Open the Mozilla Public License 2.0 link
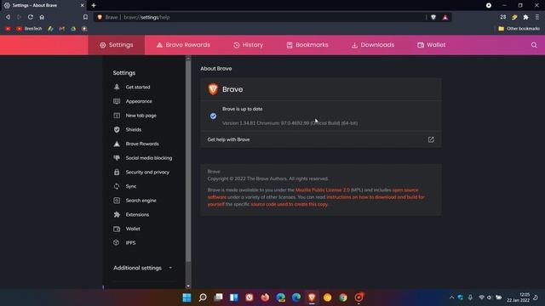 click(x=322, y=190)
